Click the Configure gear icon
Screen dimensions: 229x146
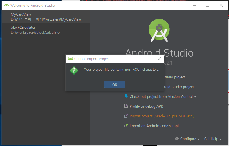coord(177,138)
